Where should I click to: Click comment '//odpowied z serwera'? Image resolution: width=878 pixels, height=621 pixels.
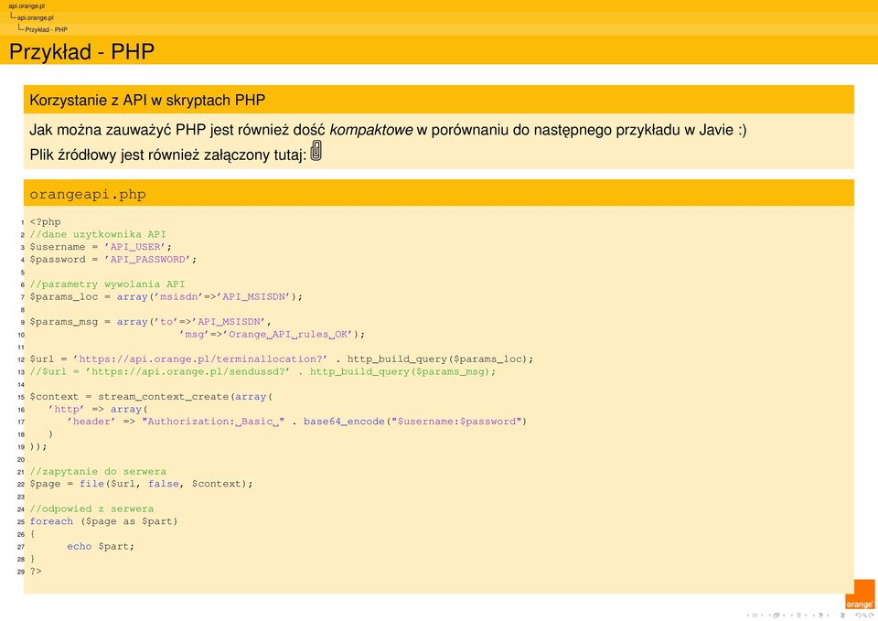91,509
